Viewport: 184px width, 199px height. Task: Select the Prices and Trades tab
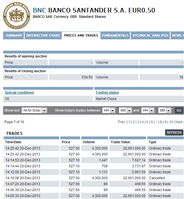[81, 35]
